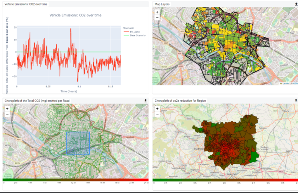298x193 pixels.
Task: Zoom in on the Map Layers map
Action: click(x=157, y=12)
